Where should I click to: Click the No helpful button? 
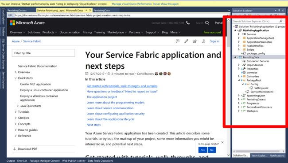[x=212, y=150]
